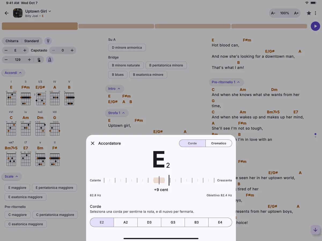Select the D3 string
The width and height of the screenshot is (322, 241).
[x=149, y=222]
